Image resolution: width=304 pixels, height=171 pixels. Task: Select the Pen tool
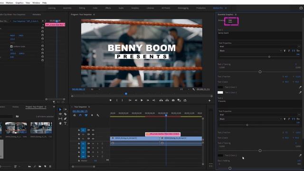[65, 118]
